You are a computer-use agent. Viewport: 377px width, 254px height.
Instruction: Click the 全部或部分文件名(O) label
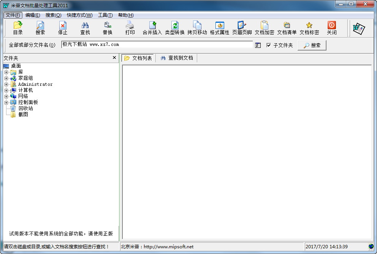[x=32, y=45]
